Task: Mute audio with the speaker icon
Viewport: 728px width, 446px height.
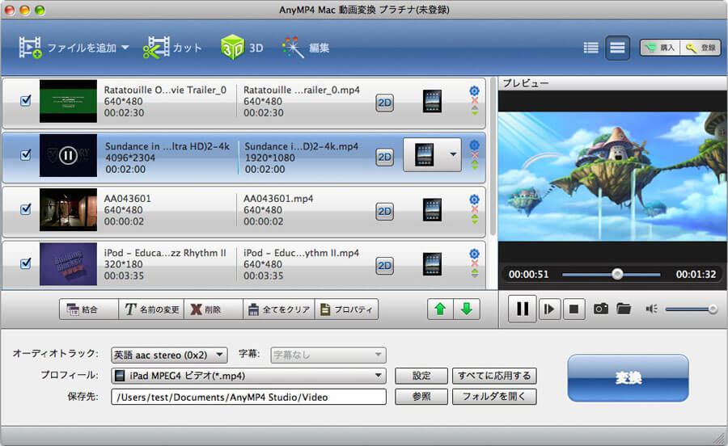Action: 651,309
